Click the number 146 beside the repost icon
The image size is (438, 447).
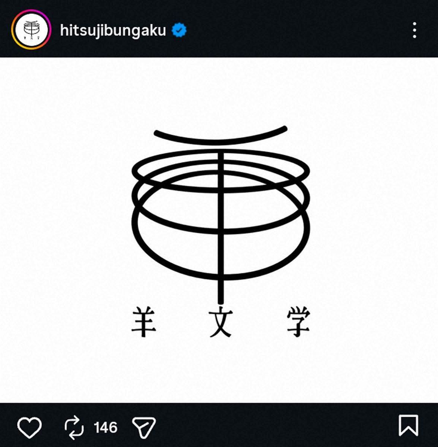(105, 427)
